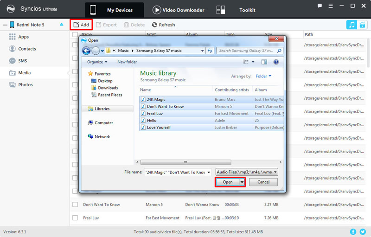Click Cancel in the Open dialog

263,182
